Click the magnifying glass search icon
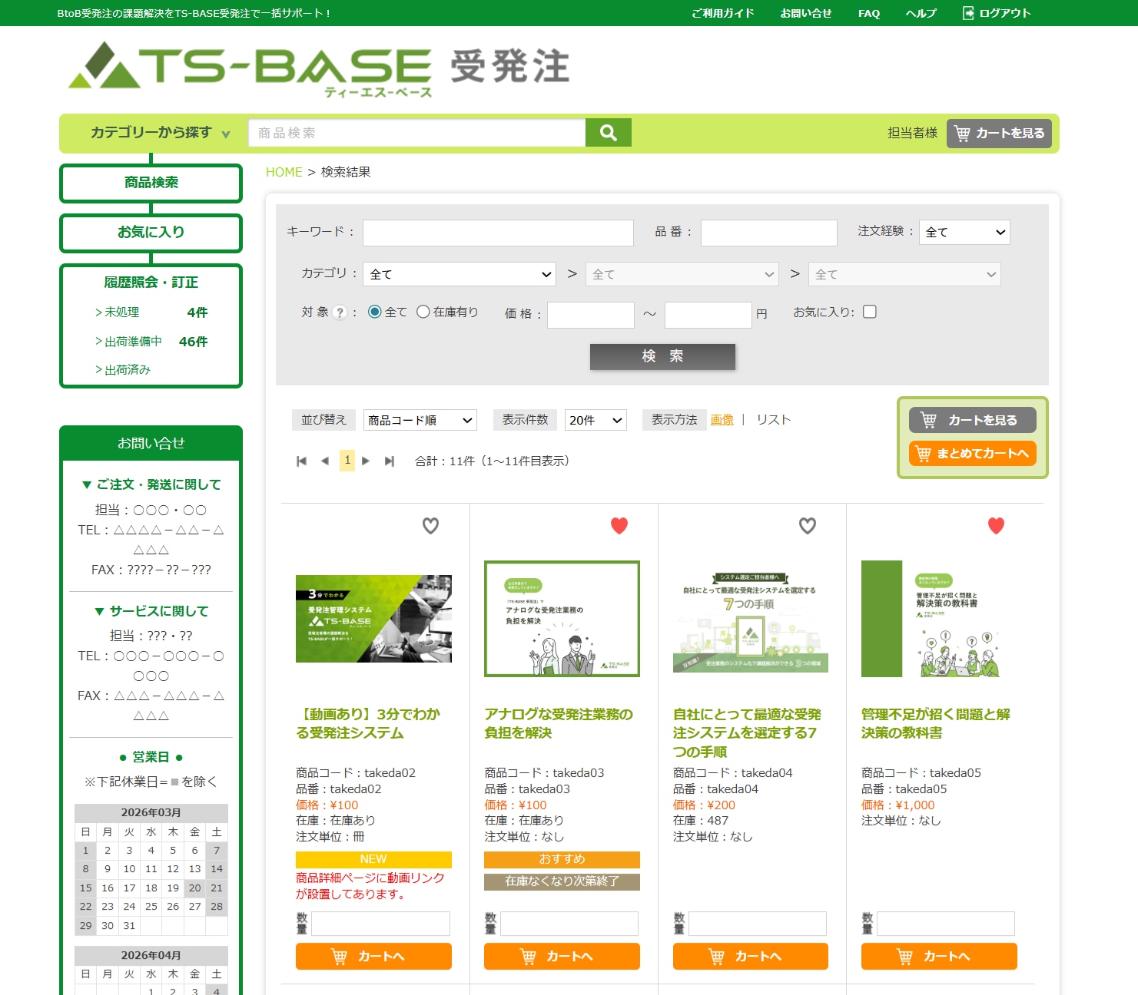This screenshot has width=1138, height=995. 608,133
